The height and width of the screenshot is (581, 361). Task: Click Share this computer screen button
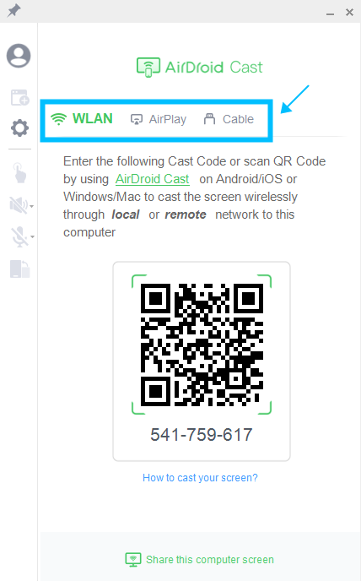[x=200, y=560]
